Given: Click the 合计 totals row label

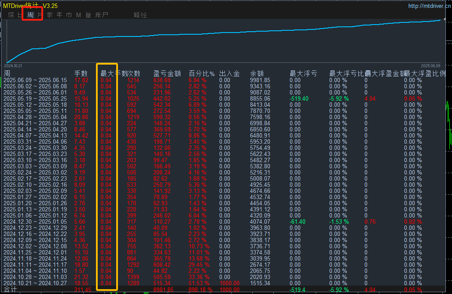Looking at the screenshot, I should pos(11,290).
